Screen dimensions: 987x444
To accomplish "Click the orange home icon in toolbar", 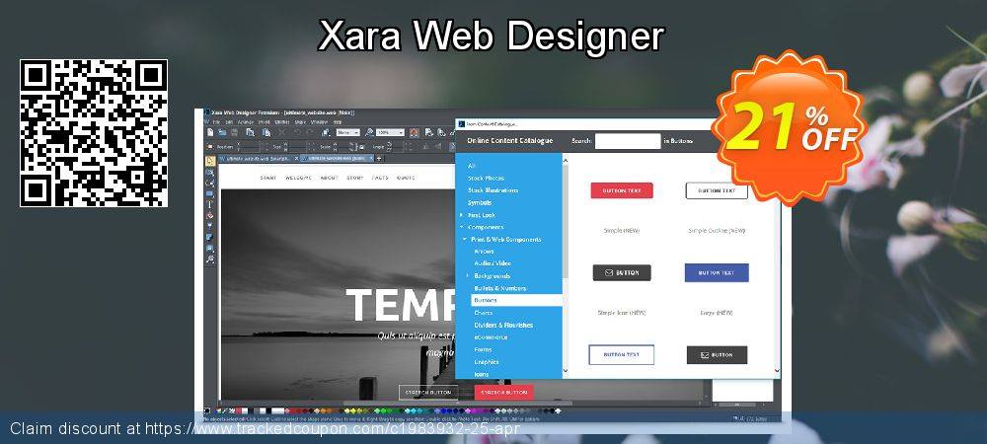I will 415,132.
